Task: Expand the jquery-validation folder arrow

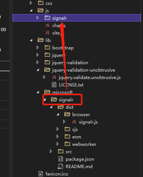Action: click(37, 62)
